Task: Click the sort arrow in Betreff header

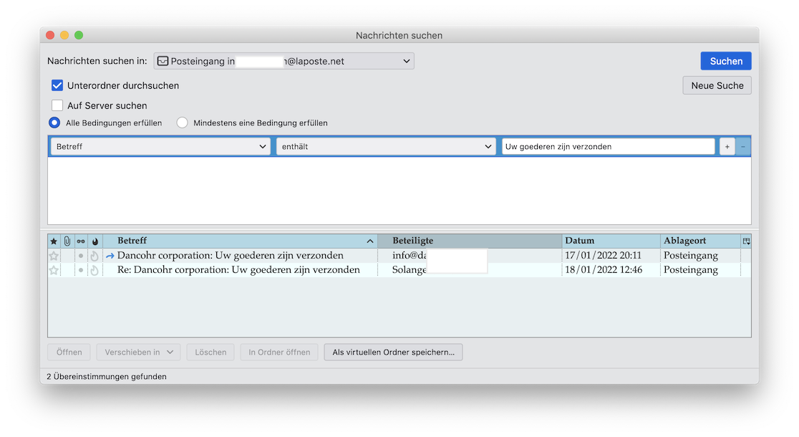Action: (x=370, y=241)
